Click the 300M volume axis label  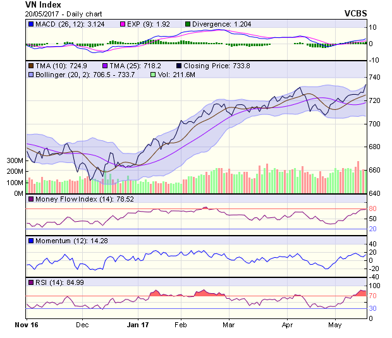15,161
